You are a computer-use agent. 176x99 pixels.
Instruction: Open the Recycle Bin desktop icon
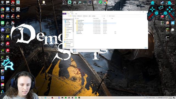[x=2, y=3]
